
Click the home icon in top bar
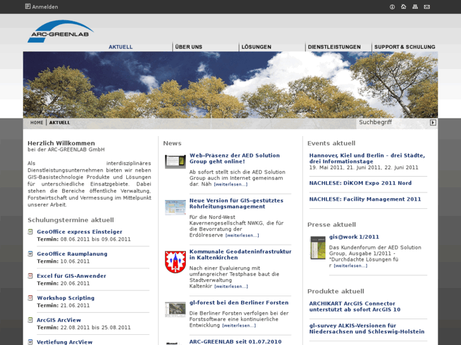403,7
